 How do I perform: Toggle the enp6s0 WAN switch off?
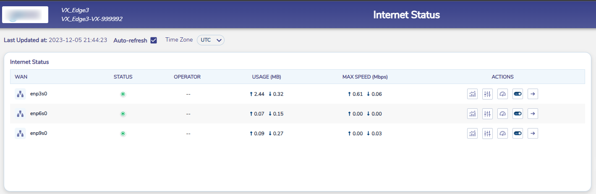point(518,114)
